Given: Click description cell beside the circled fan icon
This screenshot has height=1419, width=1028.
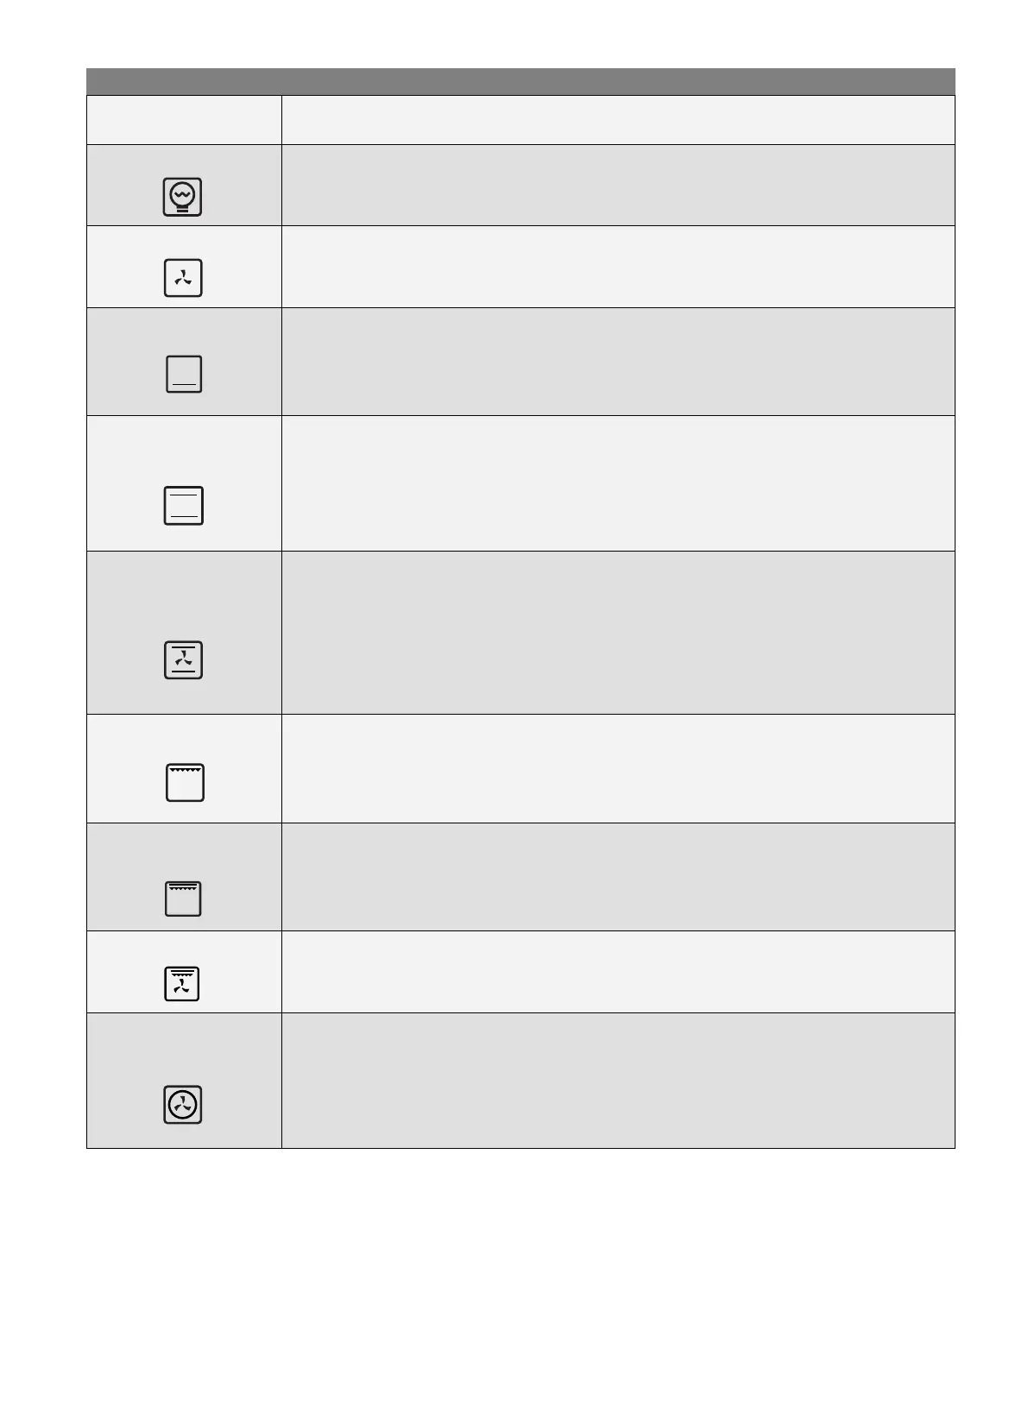Looking at the screenshot, I should 618,1081.
